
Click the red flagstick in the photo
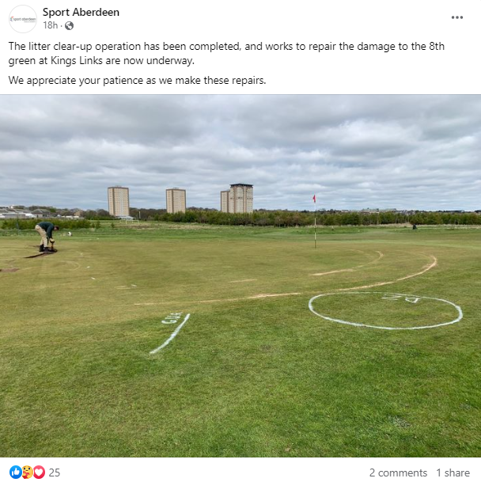[x=315, y=222]
